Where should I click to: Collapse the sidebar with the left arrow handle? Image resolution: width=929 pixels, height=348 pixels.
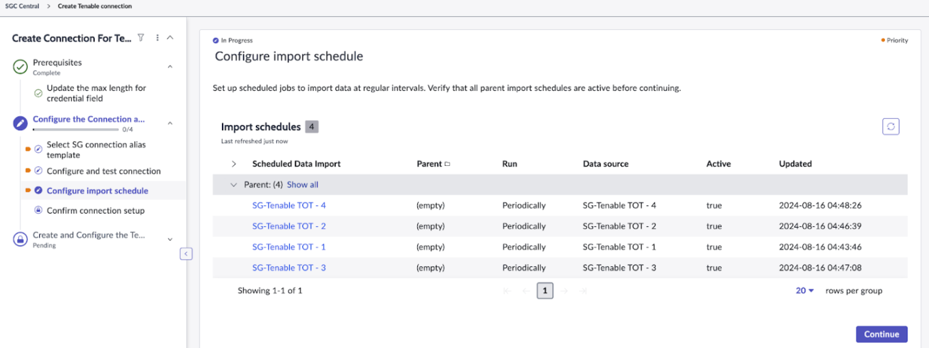coord(186,254)
